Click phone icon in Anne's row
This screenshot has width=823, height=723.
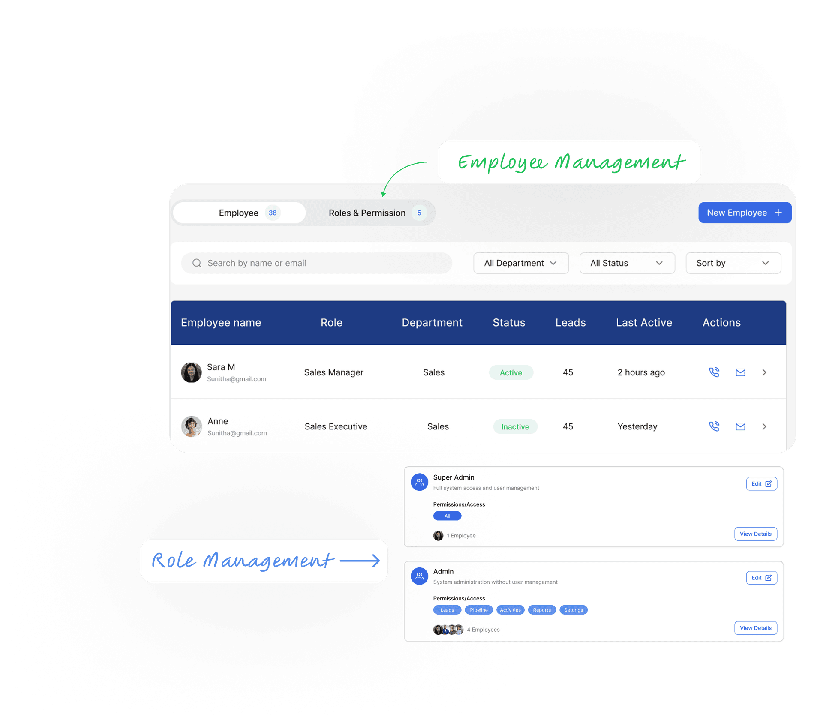tap(714, 426)
